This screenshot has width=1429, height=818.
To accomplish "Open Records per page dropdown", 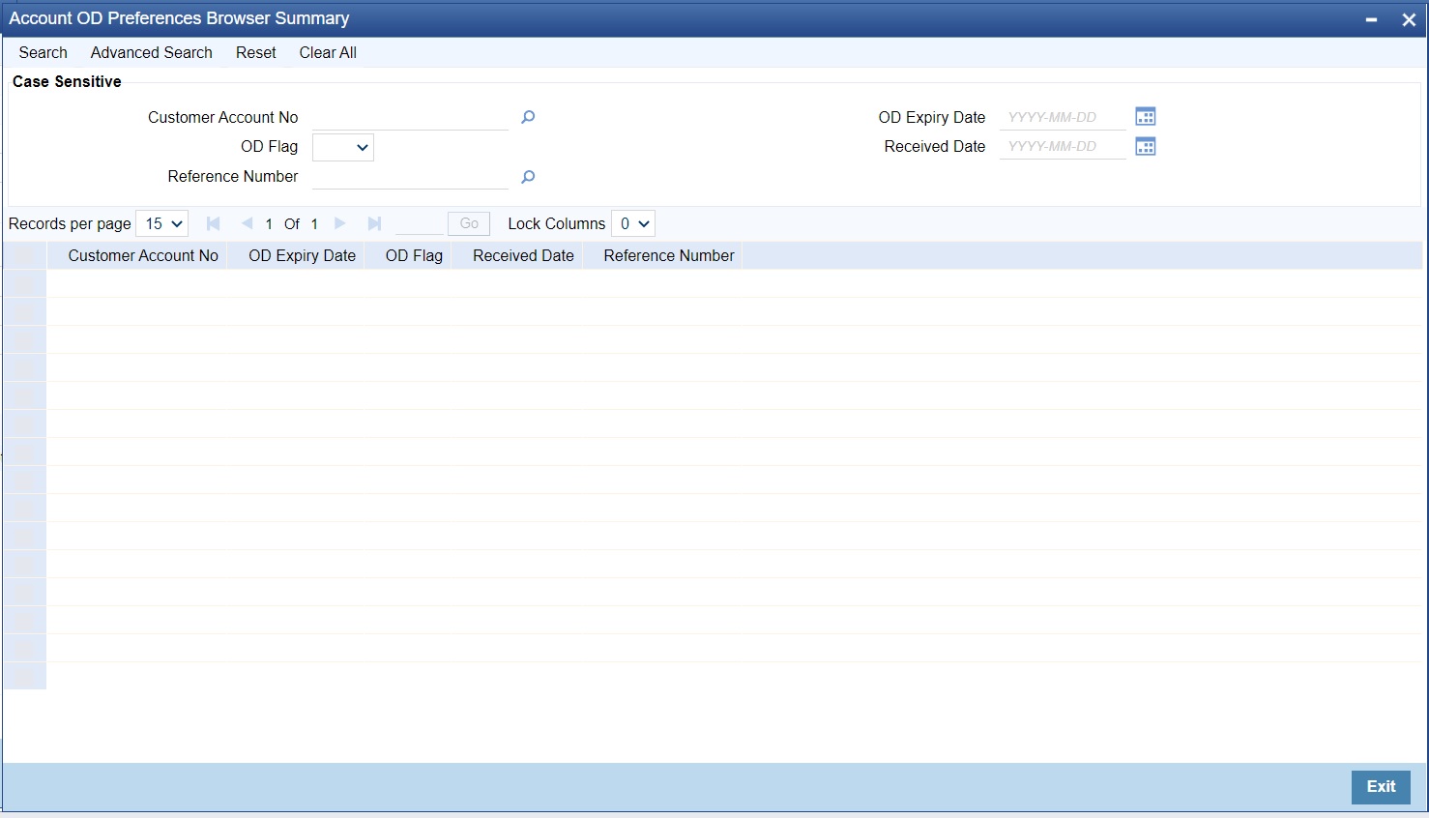I will [162, 223].
